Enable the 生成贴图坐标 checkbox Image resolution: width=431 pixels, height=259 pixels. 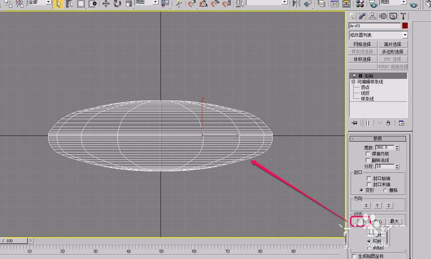354,256
